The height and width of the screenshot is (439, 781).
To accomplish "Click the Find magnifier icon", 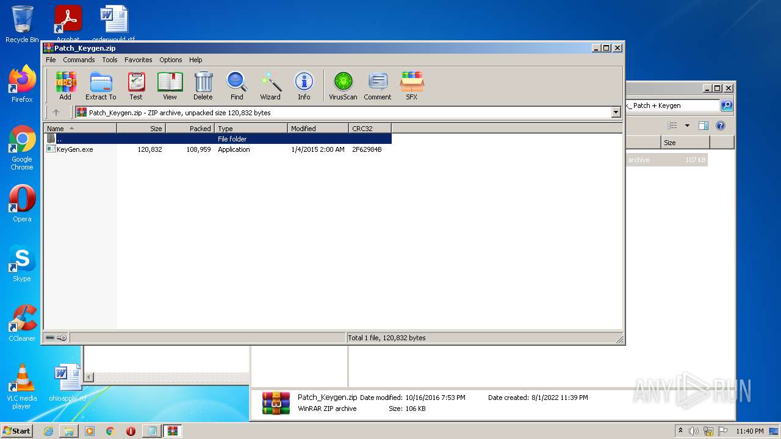I will click(x=237, y=86).
